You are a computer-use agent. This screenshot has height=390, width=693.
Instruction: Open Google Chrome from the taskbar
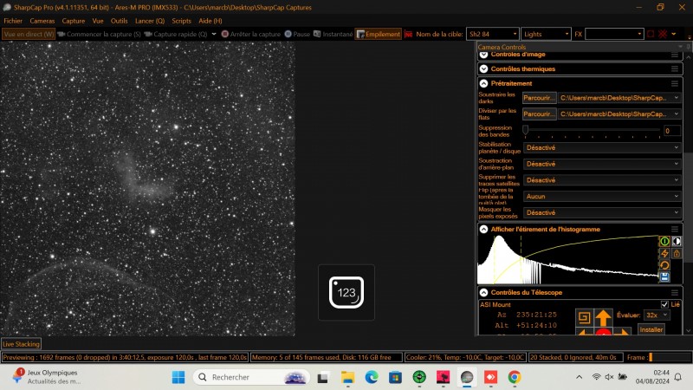tap(514, 377)
